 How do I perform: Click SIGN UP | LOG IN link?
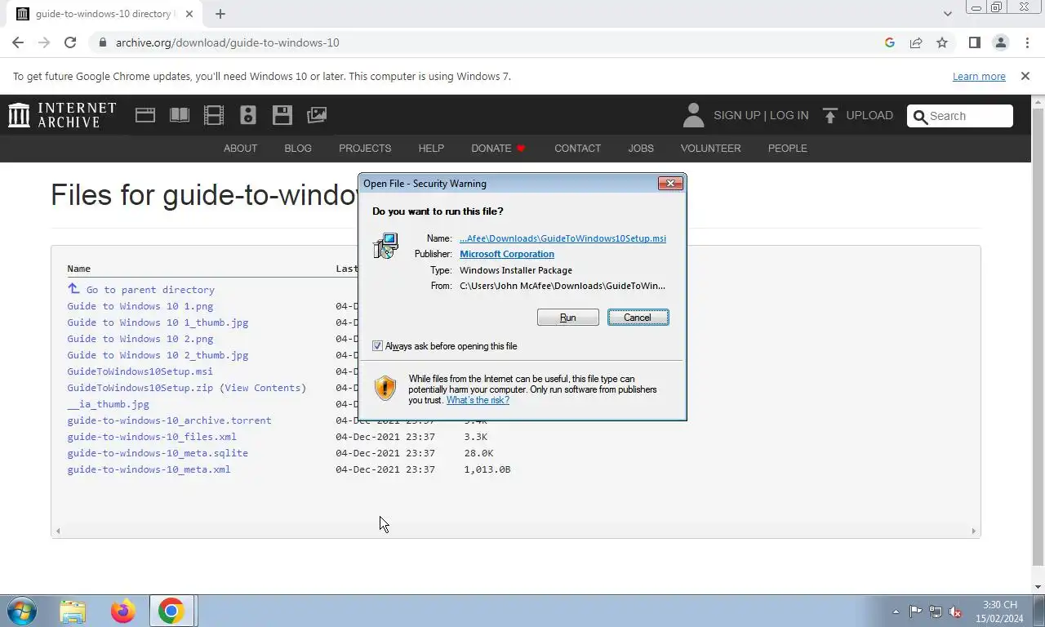click(761, 115)
